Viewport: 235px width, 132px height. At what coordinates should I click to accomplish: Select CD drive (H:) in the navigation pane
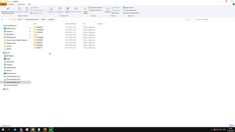(11, 85)
